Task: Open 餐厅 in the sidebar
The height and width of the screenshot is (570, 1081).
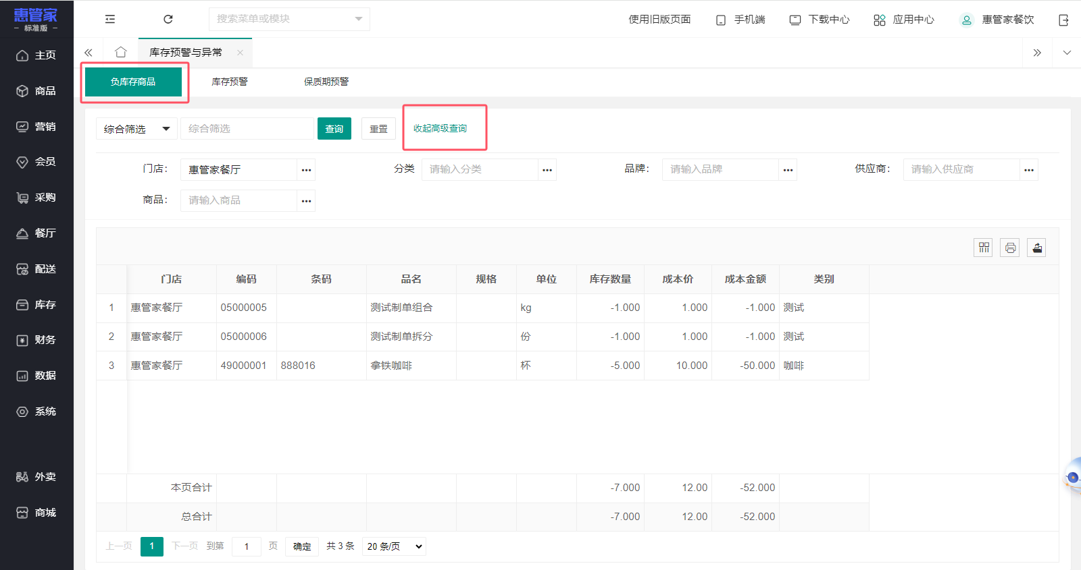Action: click(36, 233)
